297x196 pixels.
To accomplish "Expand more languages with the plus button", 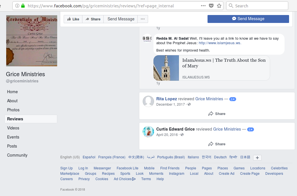I will [x=257, y=158].
